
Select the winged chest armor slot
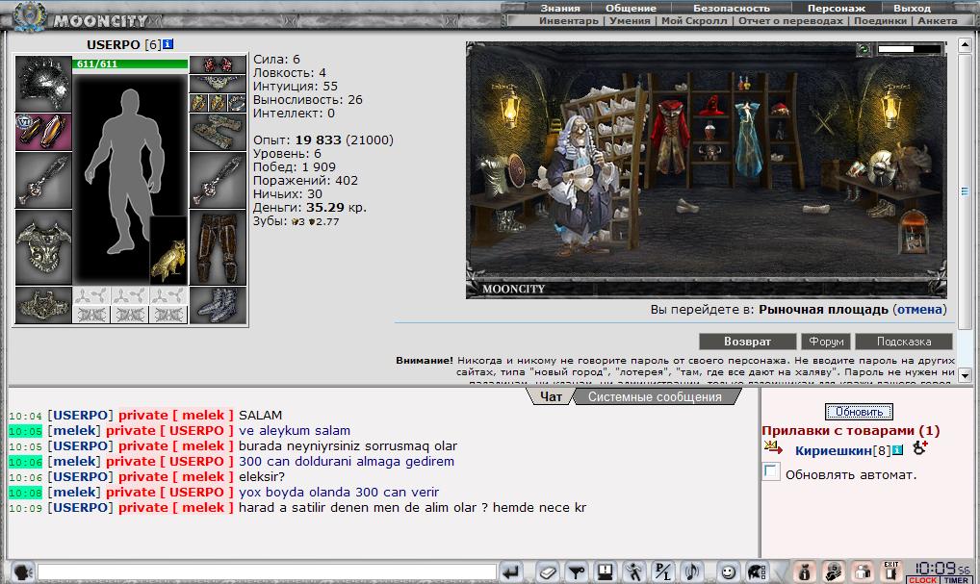pos(43,246)
